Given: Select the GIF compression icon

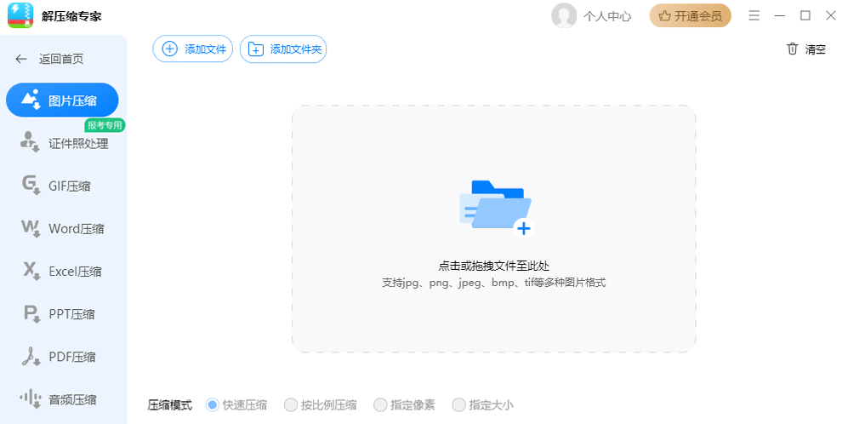Looking at the screenshot, I should pyautogui.click(x=31, y=186).
